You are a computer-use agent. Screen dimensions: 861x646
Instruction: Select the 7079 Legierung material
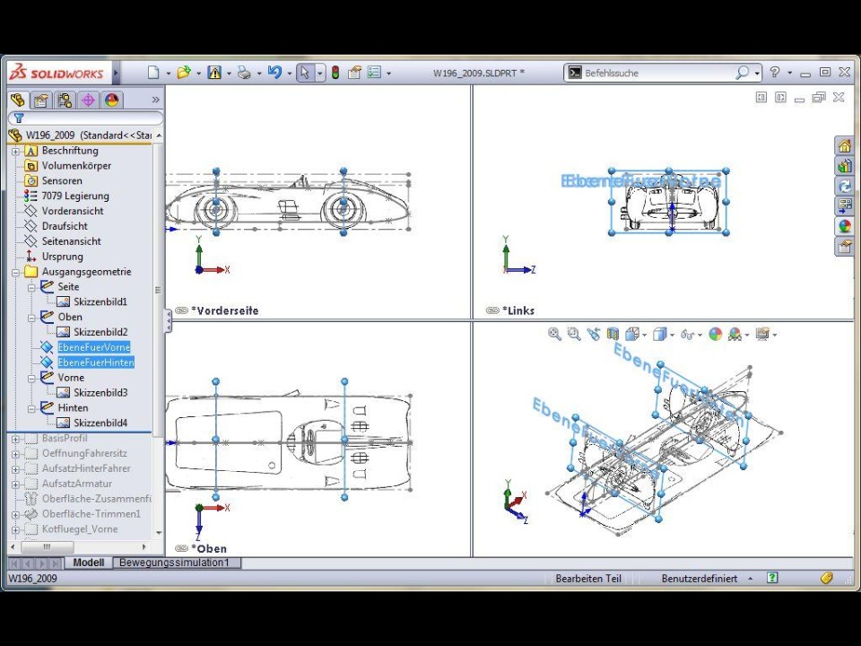point(75,196)
